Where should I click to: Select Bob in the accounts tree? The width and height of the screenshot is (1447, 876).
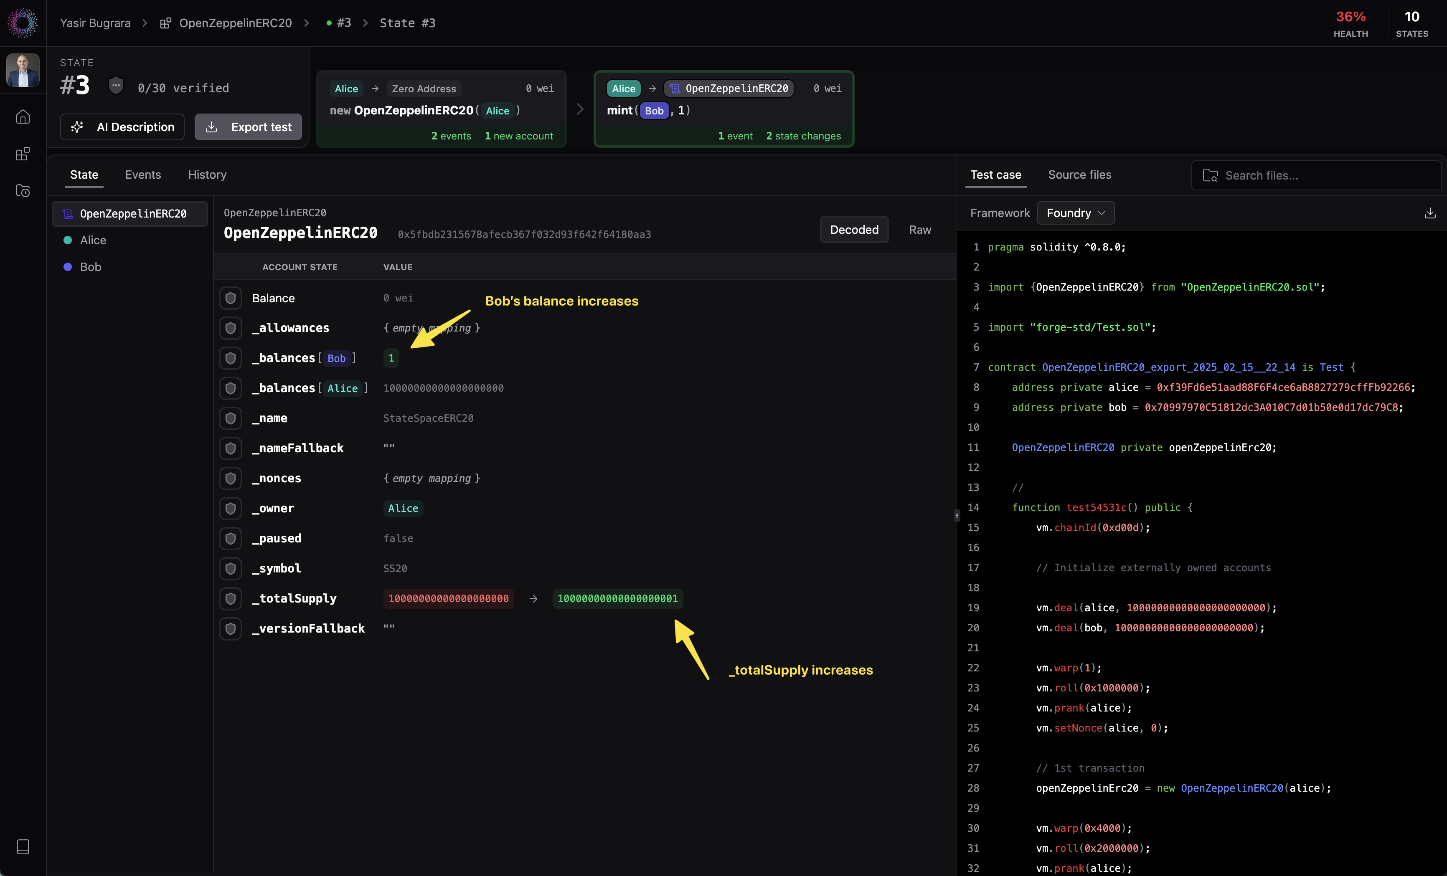click(90, 267)
